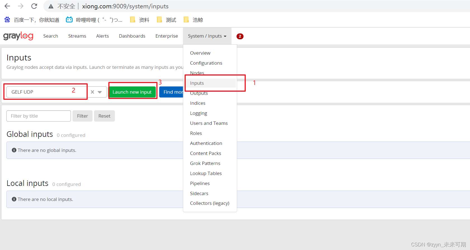Go to Search page
Screen dimensions: 470x250
(x=51, y=36)
